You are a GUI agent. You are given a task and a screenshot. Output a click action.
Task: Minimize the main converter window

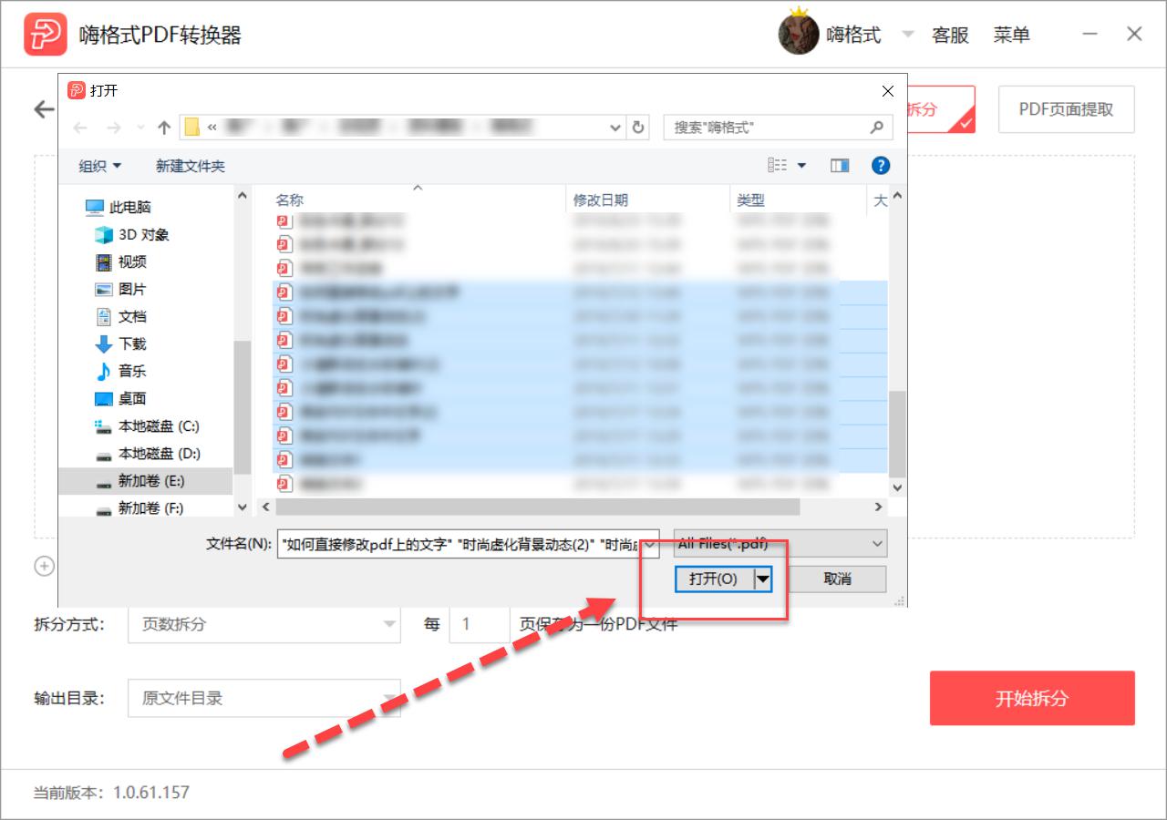[1090, 35]
